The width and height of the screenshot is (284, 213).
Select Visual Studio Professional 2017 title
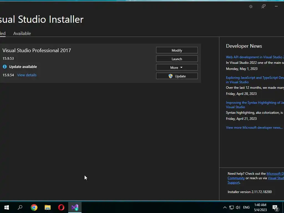(x=37, y=50)
